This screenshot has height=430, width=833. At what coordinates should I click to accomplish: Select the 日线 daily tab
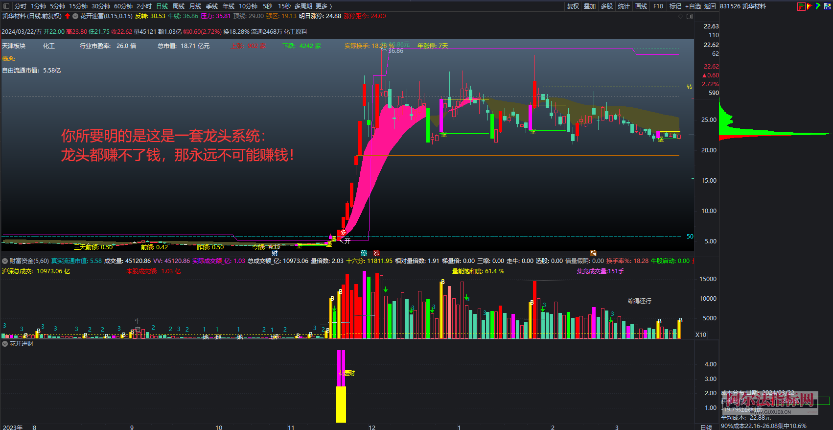(162, 6)
